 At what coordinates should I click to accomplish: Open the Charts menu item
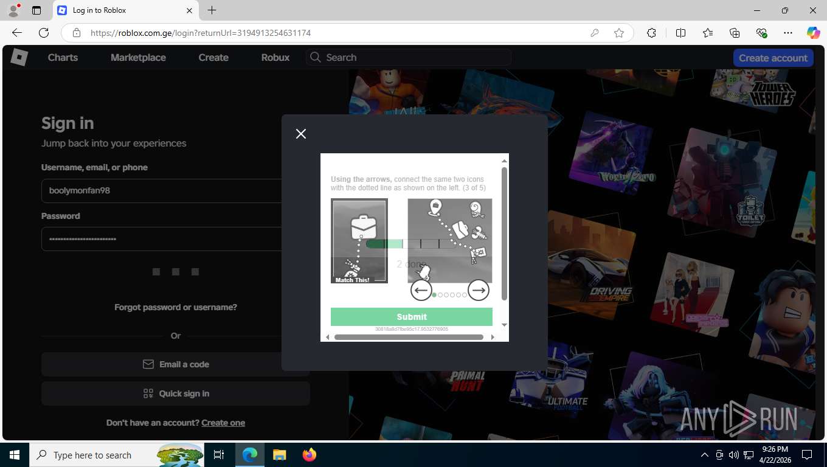63,57
